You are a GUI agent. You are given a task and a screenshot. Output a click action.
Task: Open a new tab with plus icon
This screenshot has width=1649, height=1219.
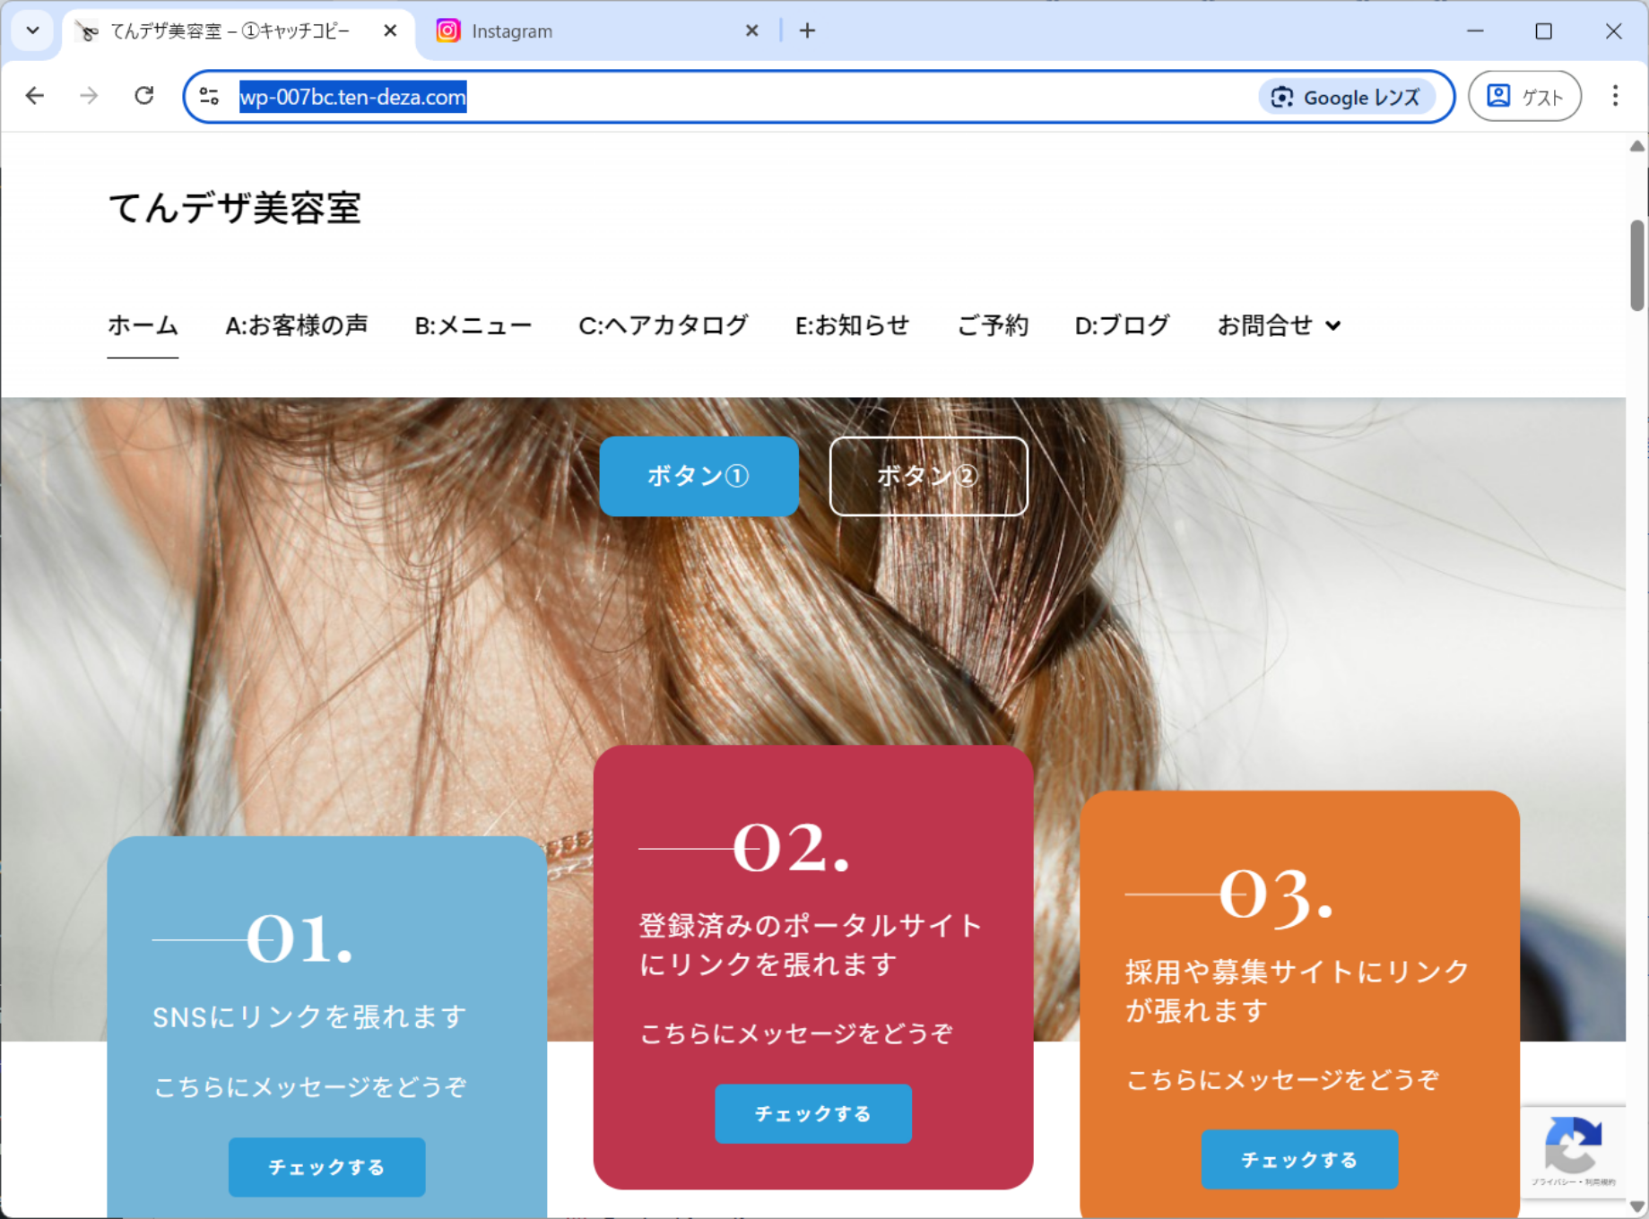pos(807,31)
